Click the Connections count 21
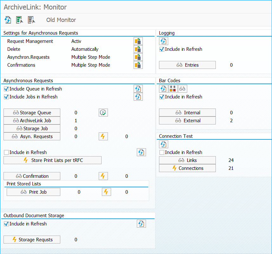This screenshot has height=254, width=272. [231, 168]
